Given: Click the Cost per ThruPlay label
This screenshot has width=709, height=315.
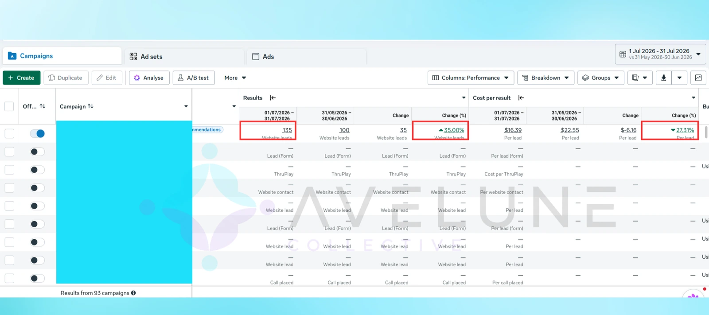Looking at the screenshot, I should [x=504, y=174].
